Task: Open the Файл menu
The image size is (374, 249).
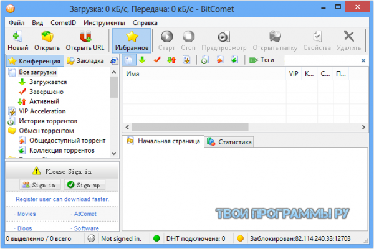Action: point(16,23)
